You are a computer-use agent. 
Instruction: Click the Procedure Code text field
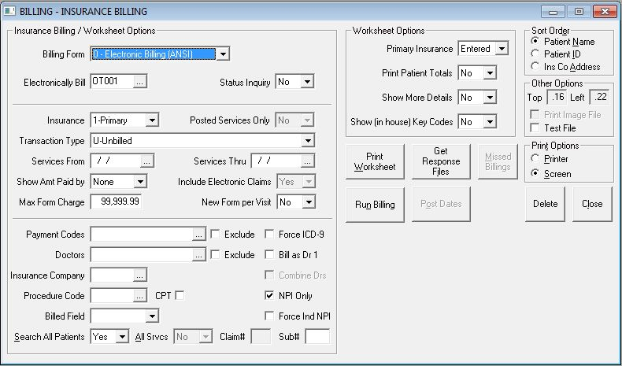point(113,296)
